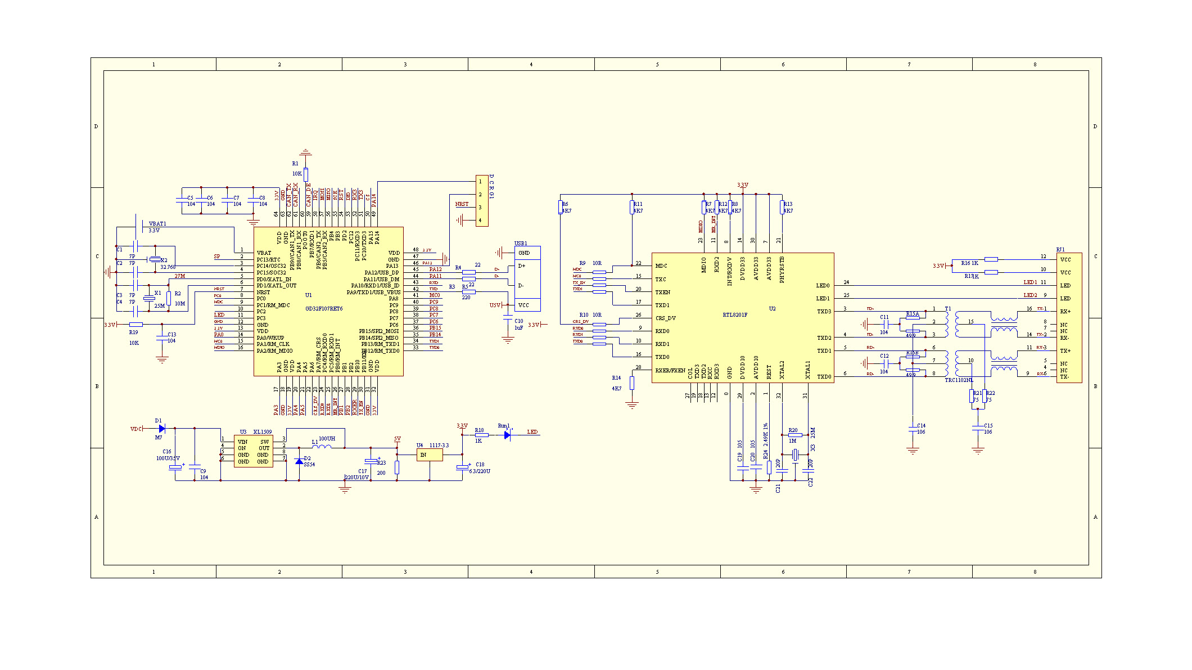This screenshot has height=670, width=1192.
Task: Select the TRC1102NL transformer label
Action: [959, 380]
